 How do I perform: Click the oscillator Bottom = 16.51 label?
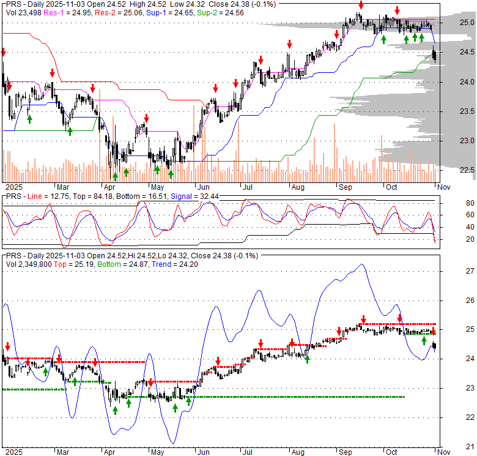pyautogui.click(x=141, y=196)
